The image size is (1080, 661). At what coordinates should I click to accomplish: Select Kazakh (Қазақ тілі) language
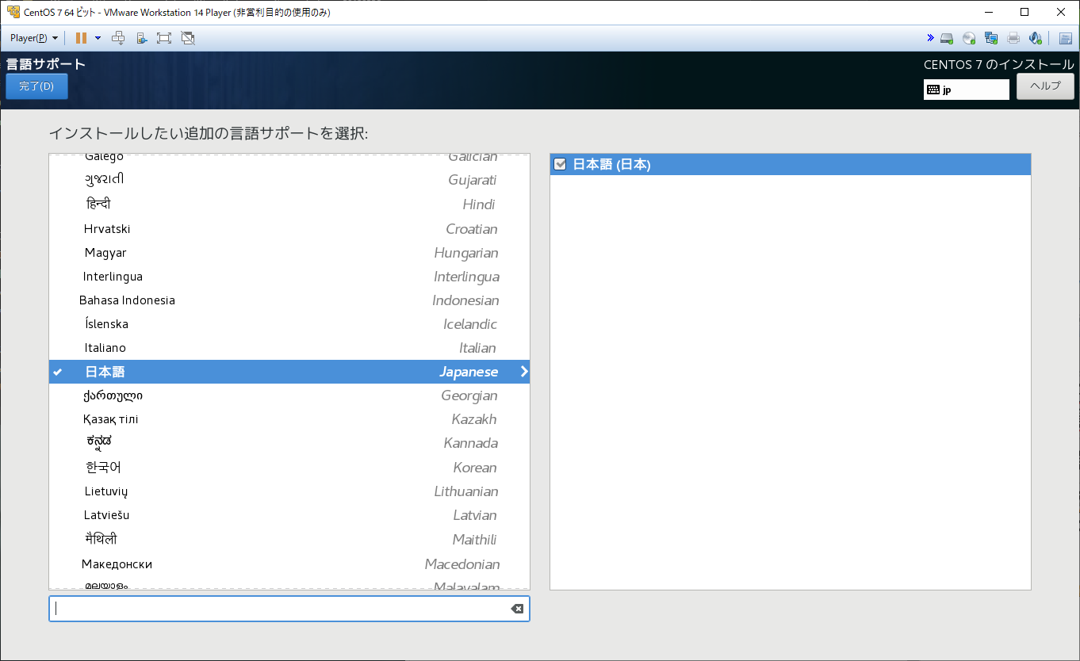289,419
